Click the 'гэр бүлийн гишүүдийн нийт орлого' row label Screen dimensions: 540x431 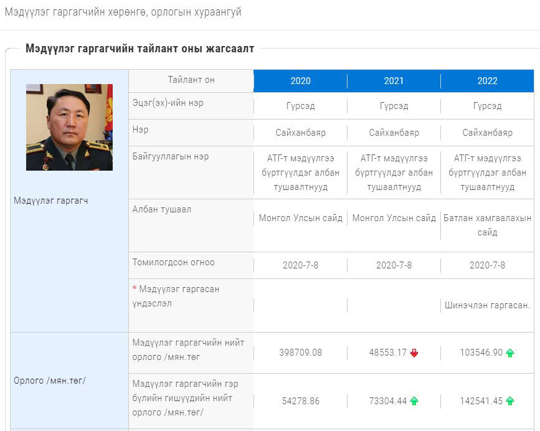point(185,398)
